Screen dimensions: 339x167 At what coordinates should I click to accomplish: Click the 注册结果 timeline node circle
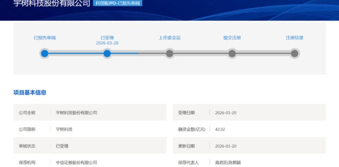click(294, 53)
